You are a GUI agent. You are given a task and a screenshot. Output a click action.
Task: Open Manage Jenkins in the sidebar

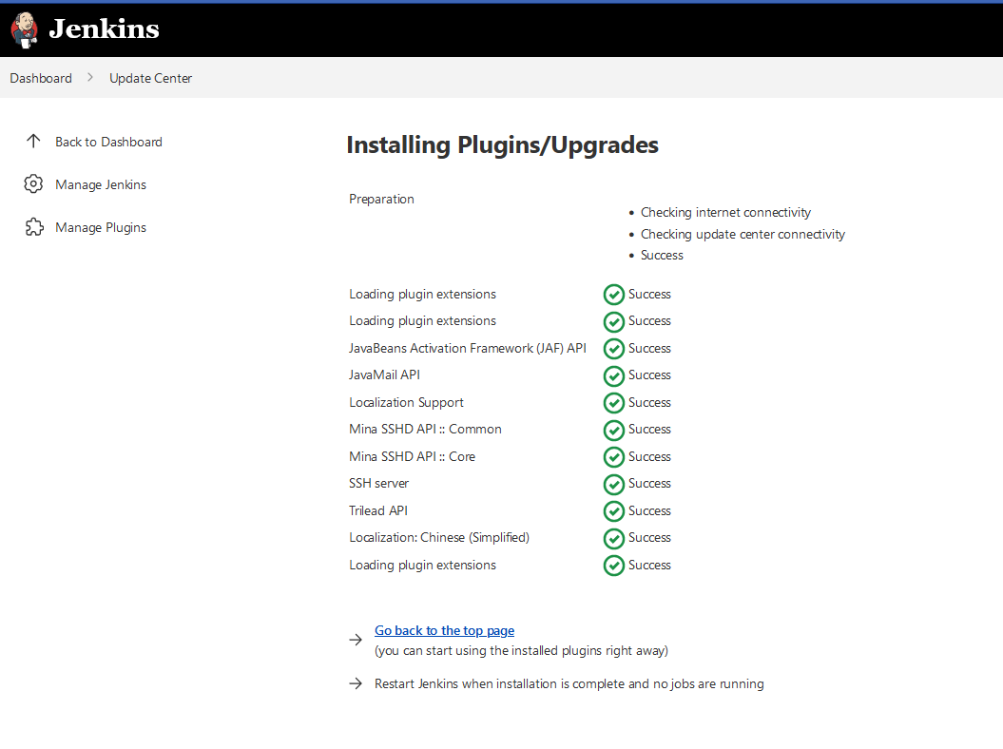101,184
